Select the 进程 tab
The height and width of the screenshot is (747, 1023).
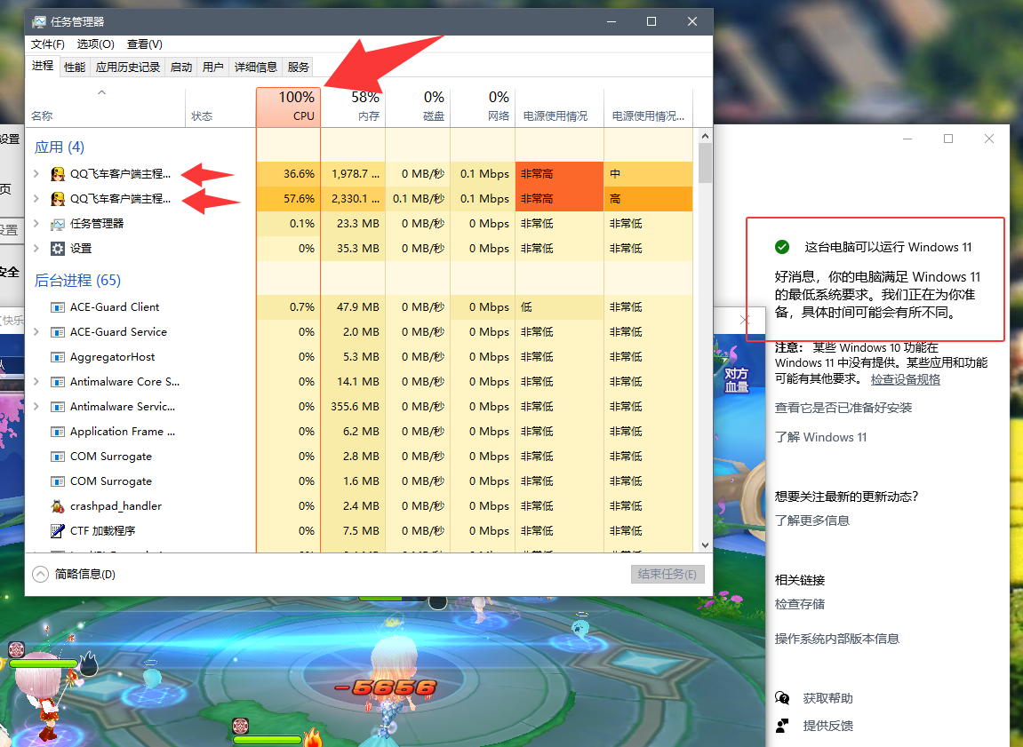(x=43, y=66)
